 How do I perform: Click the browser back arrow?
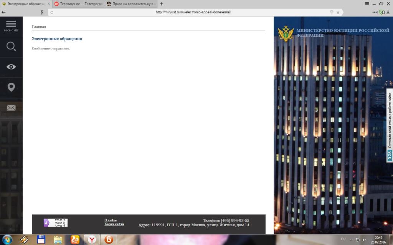[4, 12]
